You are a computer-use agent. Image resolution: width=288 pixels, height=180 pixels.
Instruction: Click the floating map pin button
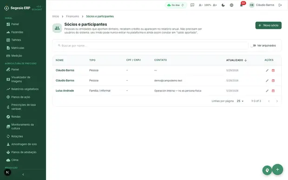tap(267, 170)
